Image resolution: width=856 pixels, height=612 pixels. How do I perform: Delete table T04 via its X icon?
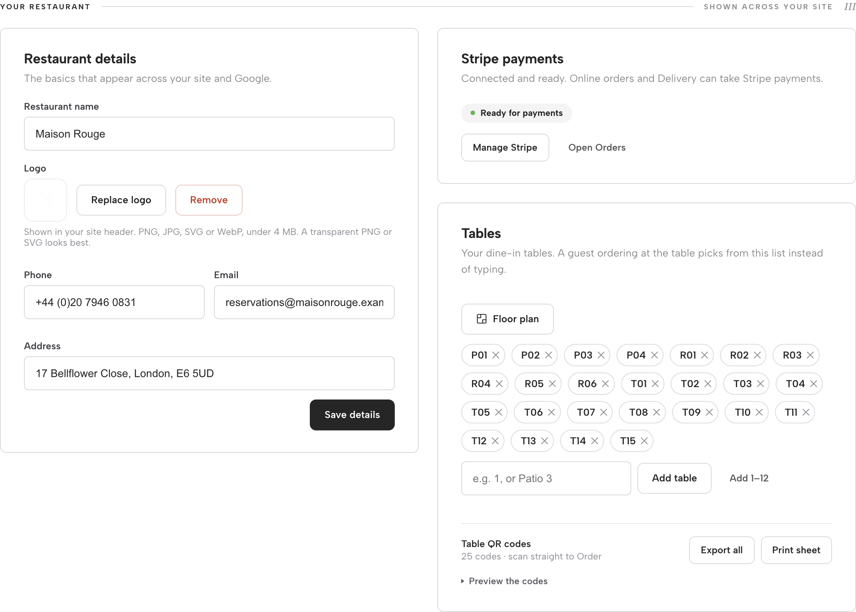point(814,384)
